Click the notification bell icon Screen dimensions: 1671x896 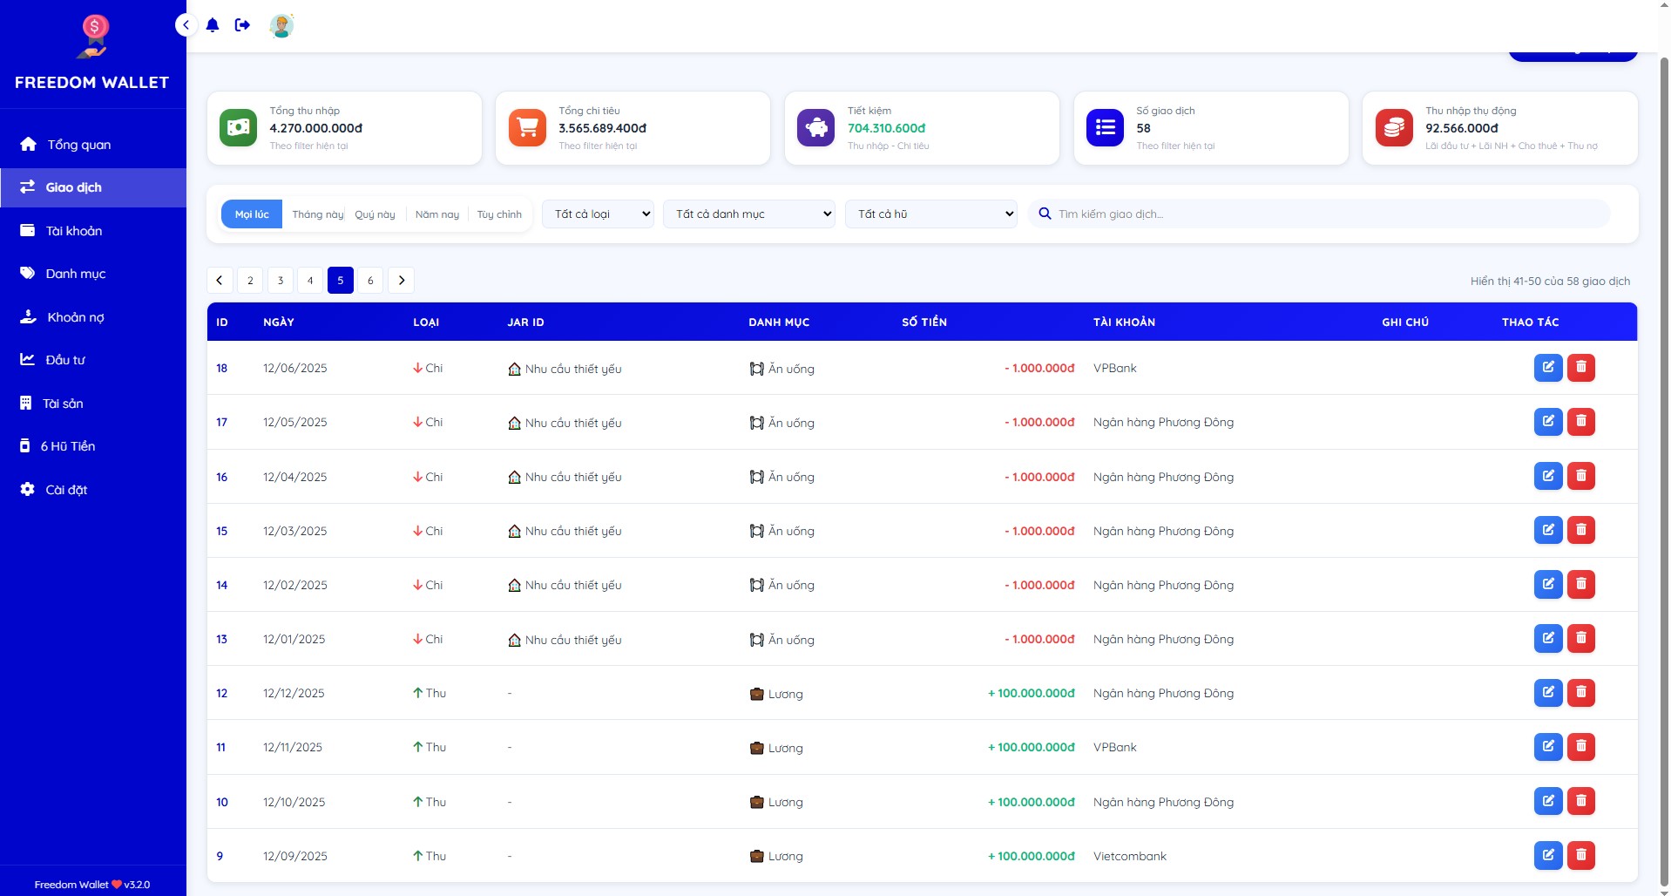tap(213, 25)
